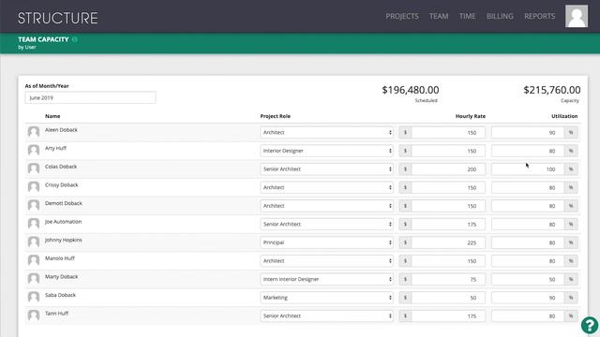Edit Joe Automation's hourly rate field
Image resolution: width=600 pixels, height=337 pixels.
(448, 225)
